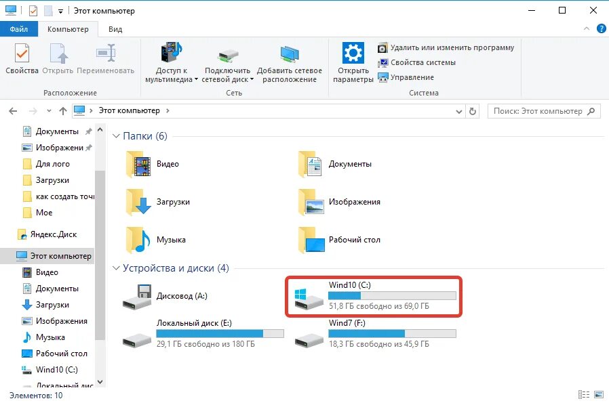Collapse the ribbon with the chevron

click(x=587, y=28)
